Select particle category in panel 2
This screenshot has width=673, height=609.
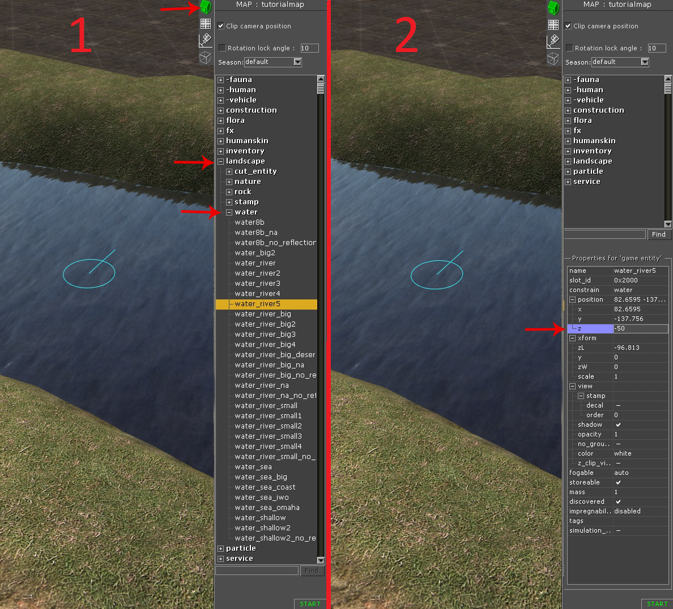pos(588,171)
